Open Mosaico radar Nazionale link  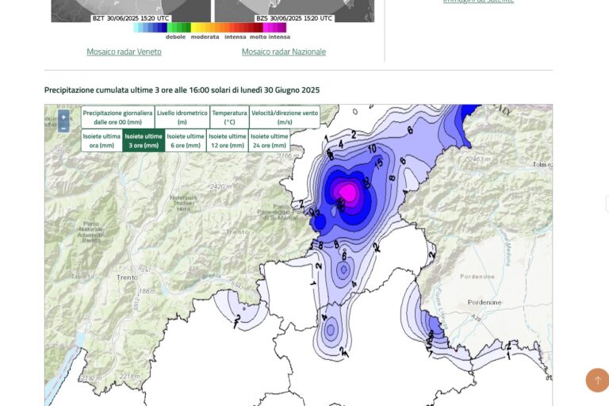coord(283,52)
